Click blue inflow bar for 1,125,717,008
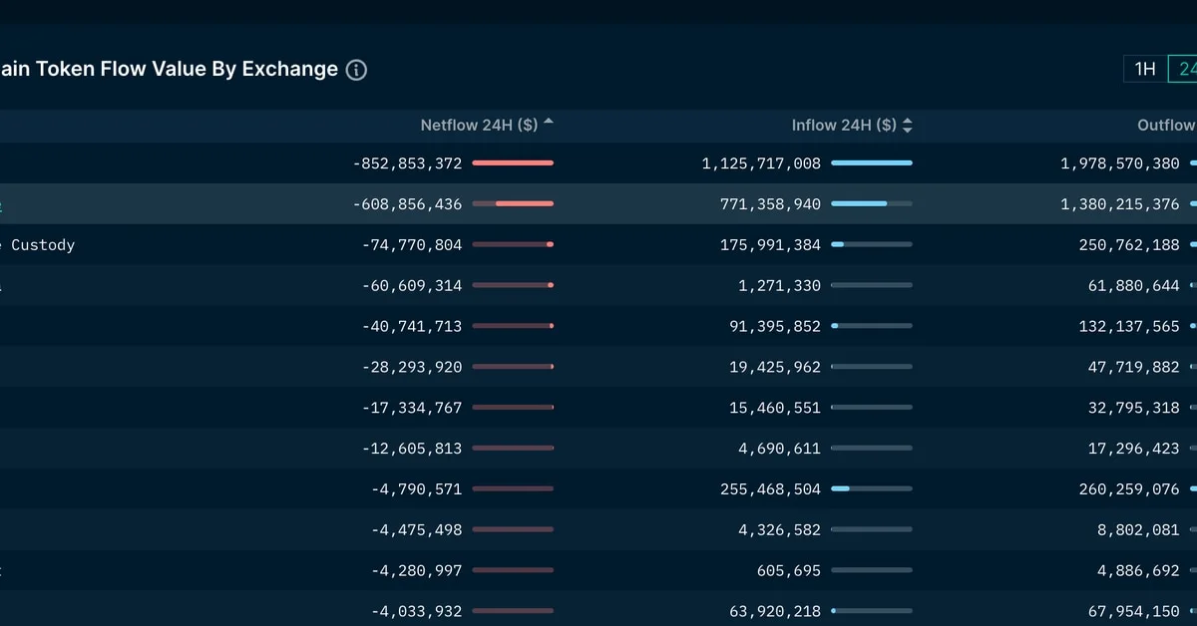The image size is (1197, 626). click(x=872, y=162)
